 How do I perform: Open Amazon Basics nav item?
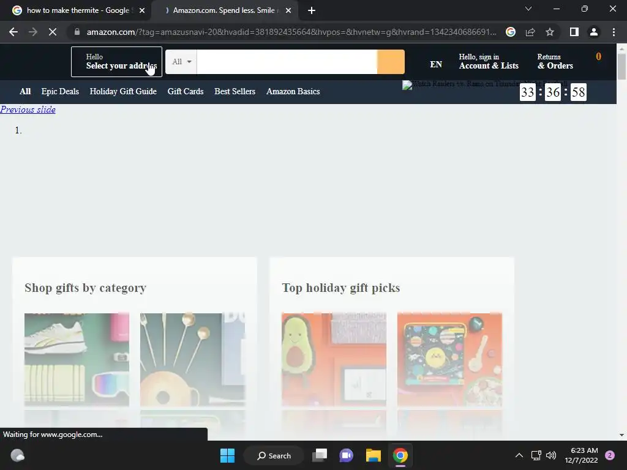pyautogui.click(x=293, y=92)
